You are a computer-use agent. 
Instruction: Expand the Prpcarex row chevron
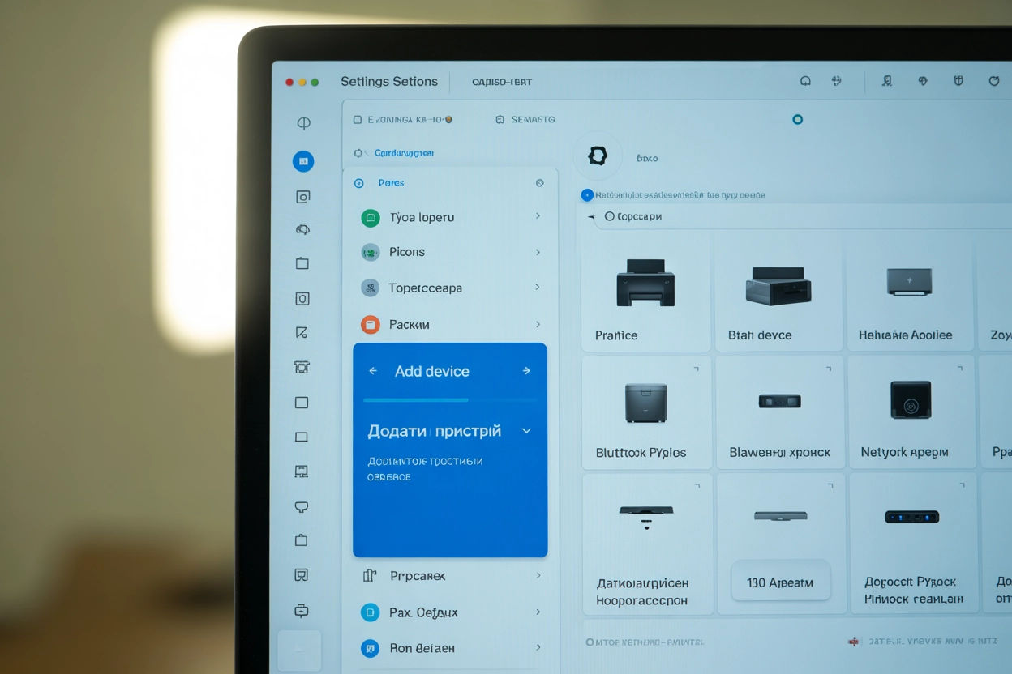(538, 575)
